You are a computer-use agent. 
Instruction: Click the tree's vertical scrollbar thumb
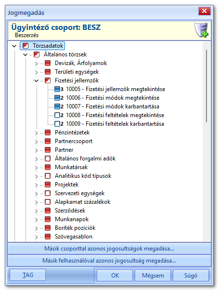click(206, 86)
